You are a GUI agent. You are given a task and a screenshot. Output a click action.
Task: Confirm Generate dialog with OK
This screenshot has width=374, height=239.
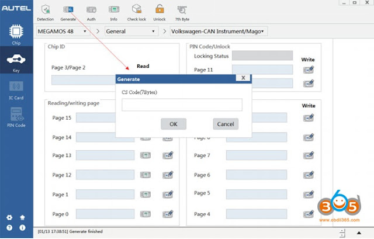point(174,124)
